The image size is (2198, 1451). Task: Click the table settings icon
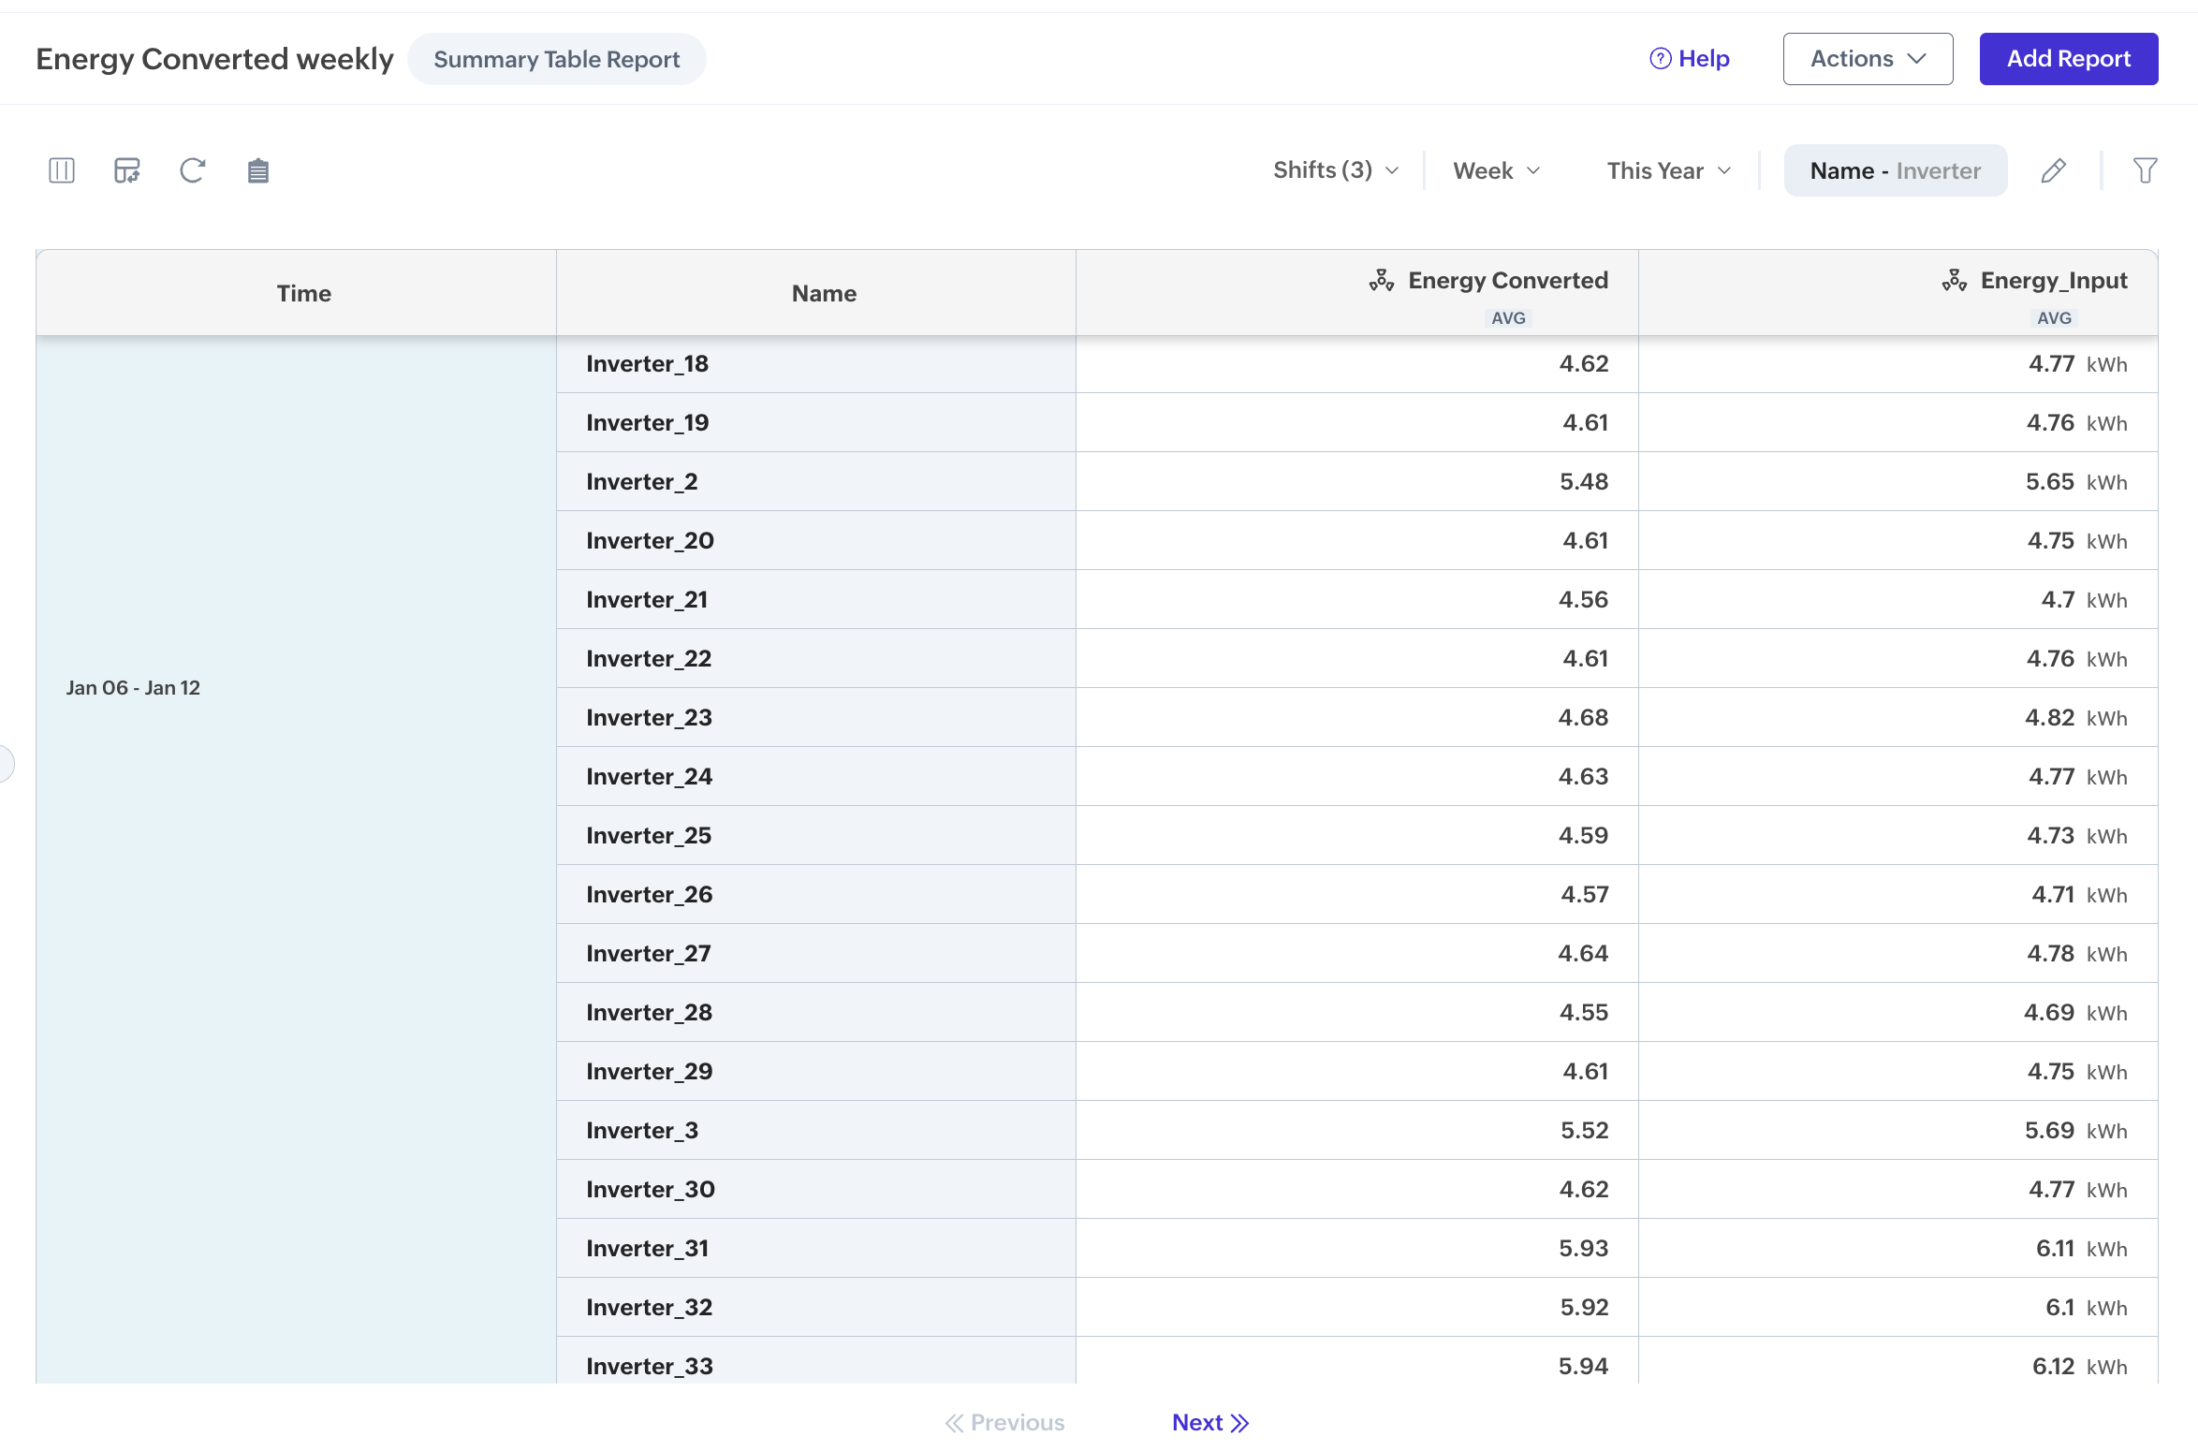pos(127,170)
